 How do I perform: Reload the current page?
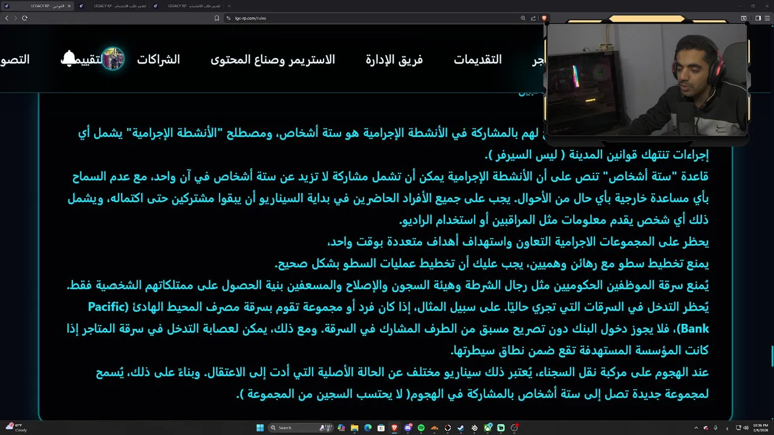click(25, 18)
